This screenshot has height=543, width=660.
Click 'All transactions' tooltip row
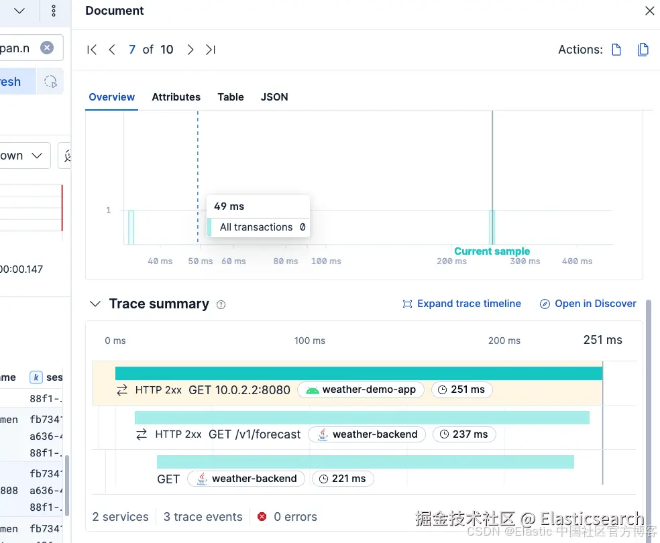pos(258,227)
